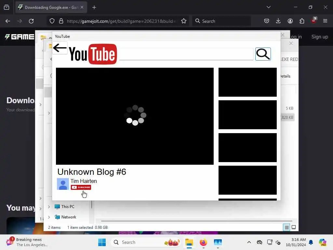Open Firefox from the taskbar

pos(203,242)
